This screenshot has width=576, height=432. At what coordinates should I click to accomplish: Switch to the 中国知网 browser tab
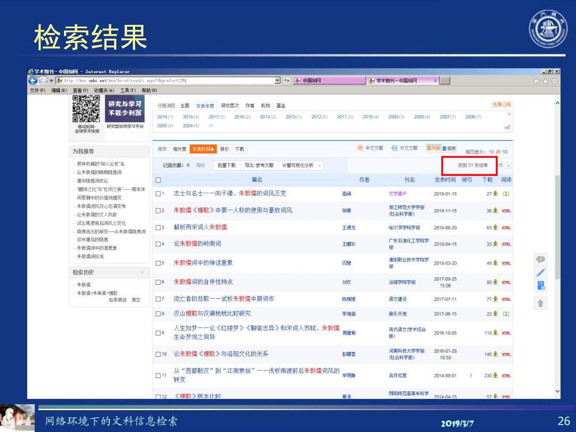click(329, 81)
